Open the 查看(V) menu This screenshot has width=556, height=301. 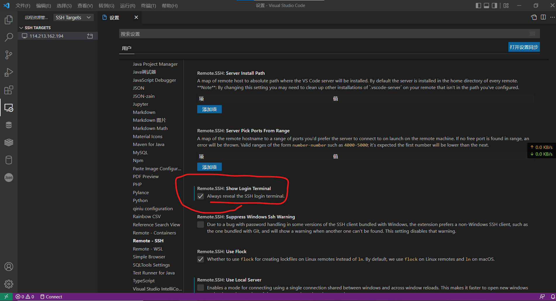[85, 6]
